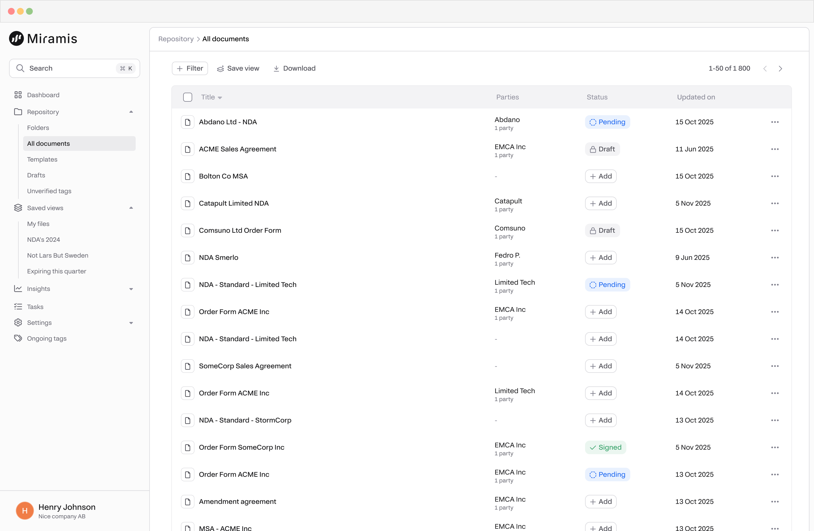The height and width of the screenshot is (531, 814).
Task: Go to next page of documents
Action: click(x=780, y=69)
